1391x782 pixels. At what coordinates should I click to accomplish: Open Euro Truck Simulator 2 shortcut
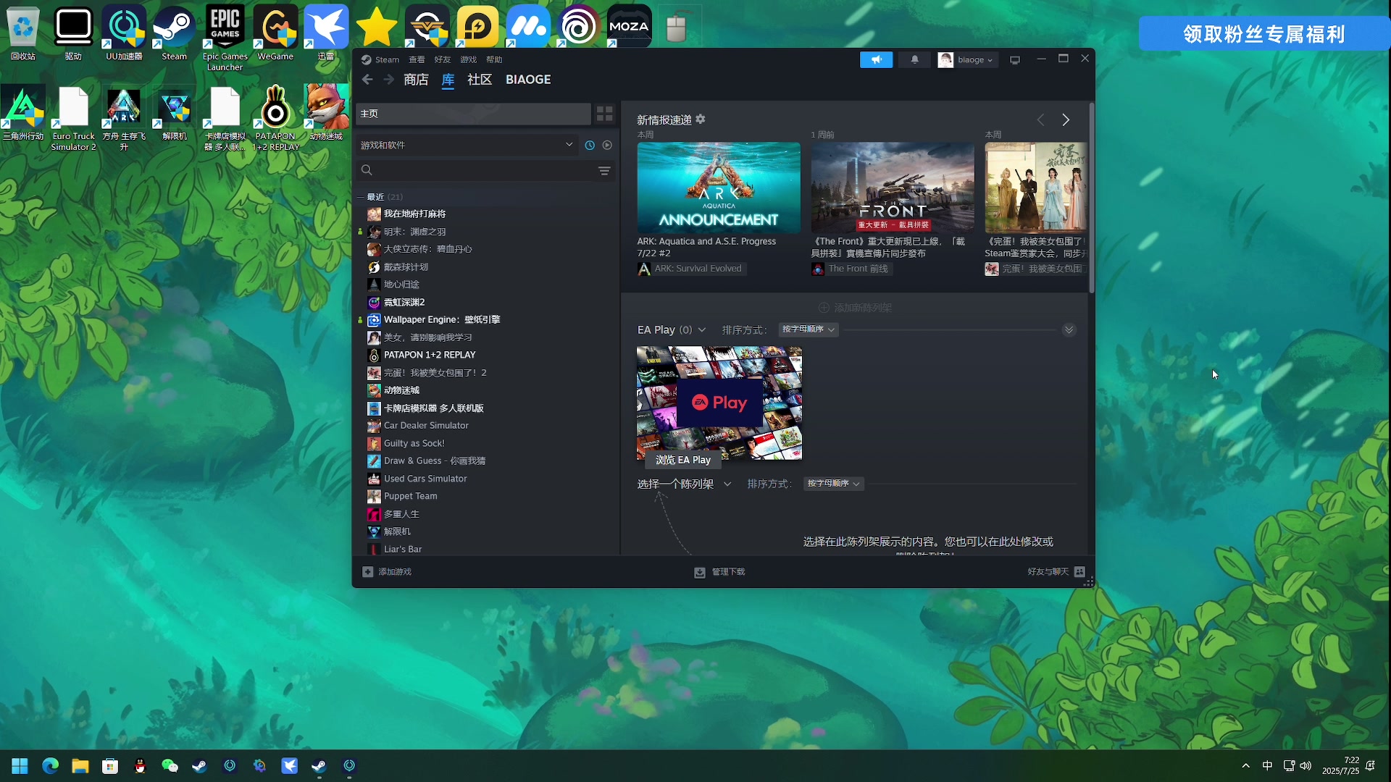pyautogui.click(x=73, y=119)
